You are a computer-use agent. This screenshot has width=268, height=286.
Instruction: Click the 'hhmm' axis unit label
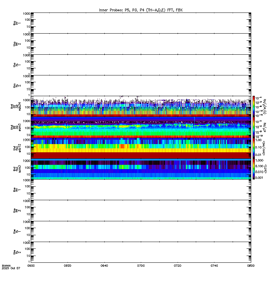point(6,266)
